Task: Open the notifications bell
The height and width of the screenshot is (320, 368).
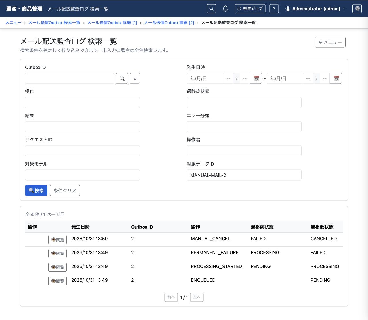Action: pos(225,9)
